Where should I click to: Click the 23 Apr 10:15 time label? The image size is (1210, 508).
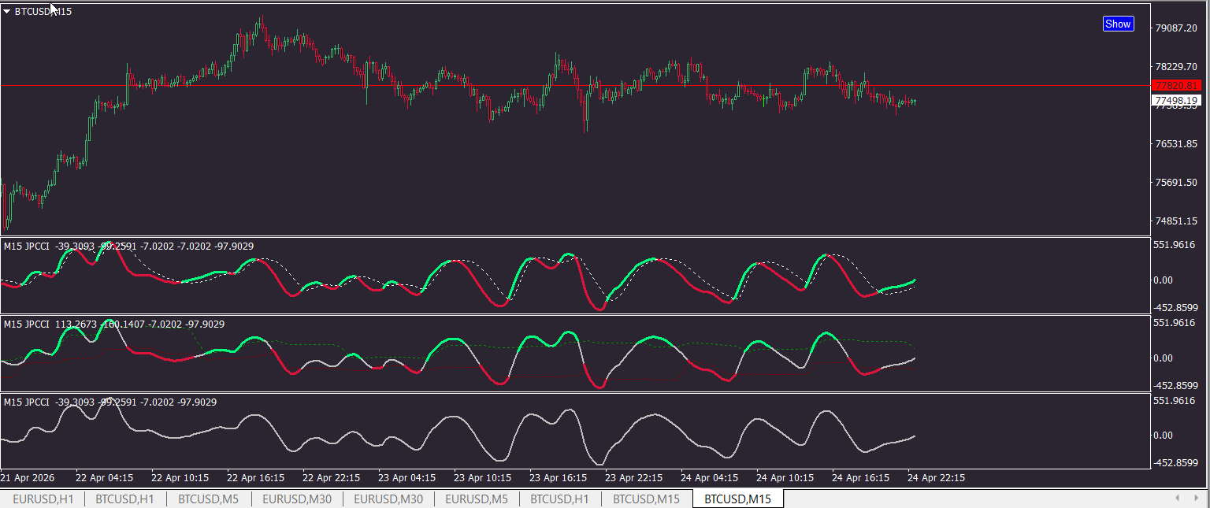pos(484,478)
